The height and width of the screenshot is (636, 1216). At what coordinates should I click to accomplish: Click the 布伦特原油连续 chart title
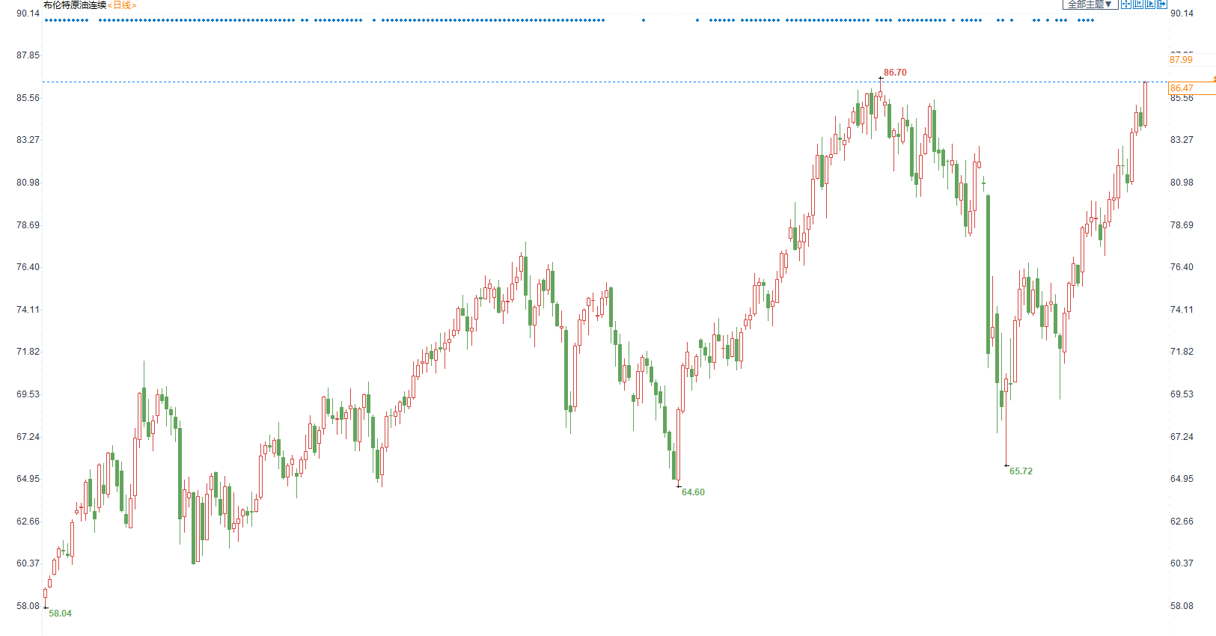point(75,5)
